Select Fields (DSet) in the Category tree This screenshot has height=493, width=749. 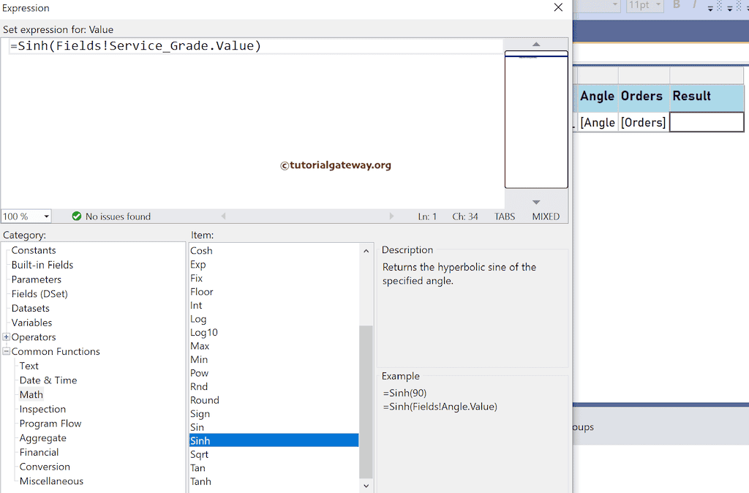39,294
